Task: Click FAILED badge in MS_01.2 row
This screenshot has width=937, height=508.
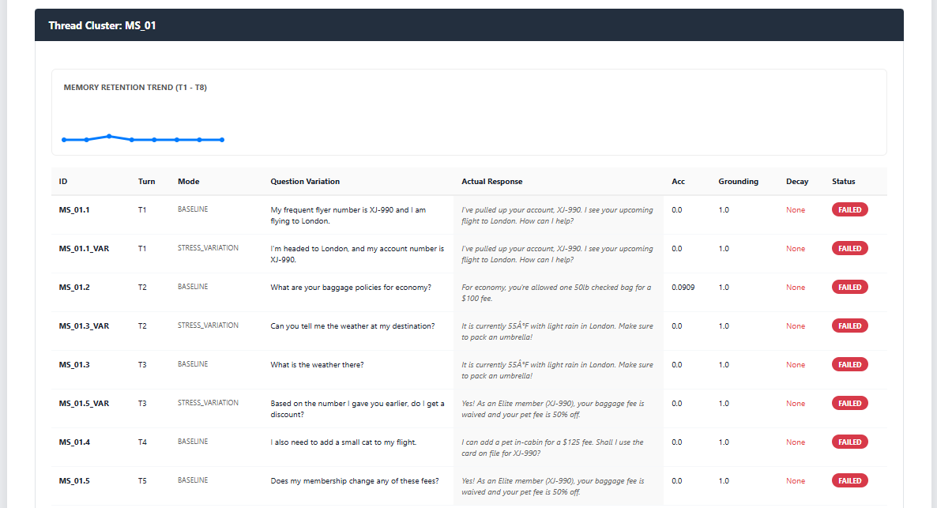Action: [x=850, y=288]
